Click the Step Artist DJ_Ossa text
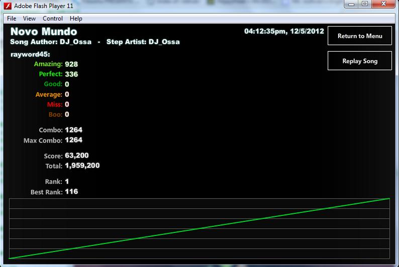This screenshot has height=267, width=399. [143, 42]
